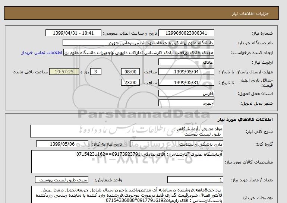Select the buyer organization name field

click(x=138, y=42)
